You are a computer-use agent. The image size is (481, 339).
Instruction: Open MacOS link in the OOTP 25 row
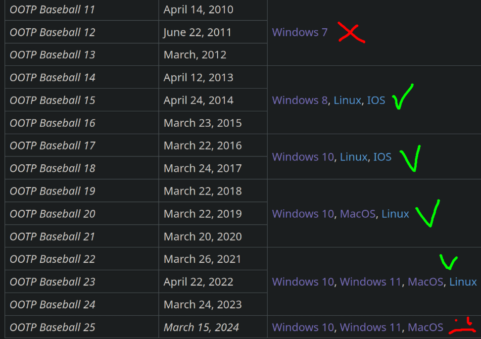tap(426, 327)
